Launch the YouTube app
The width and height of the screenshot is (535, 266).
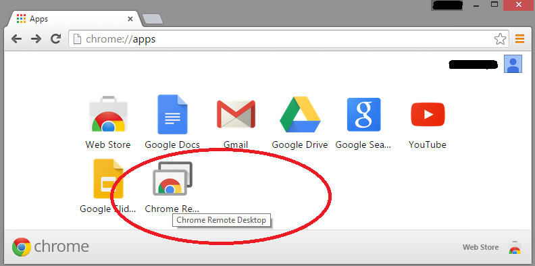428,115
